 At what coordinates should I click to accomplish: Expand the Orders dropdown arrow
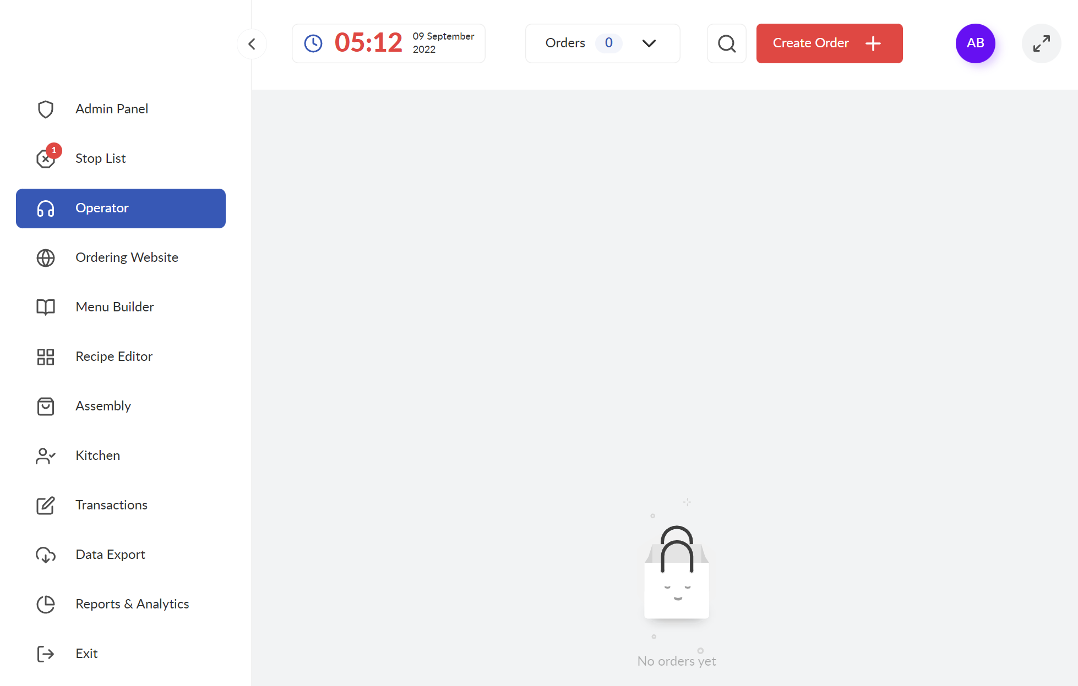coord(649,43)
